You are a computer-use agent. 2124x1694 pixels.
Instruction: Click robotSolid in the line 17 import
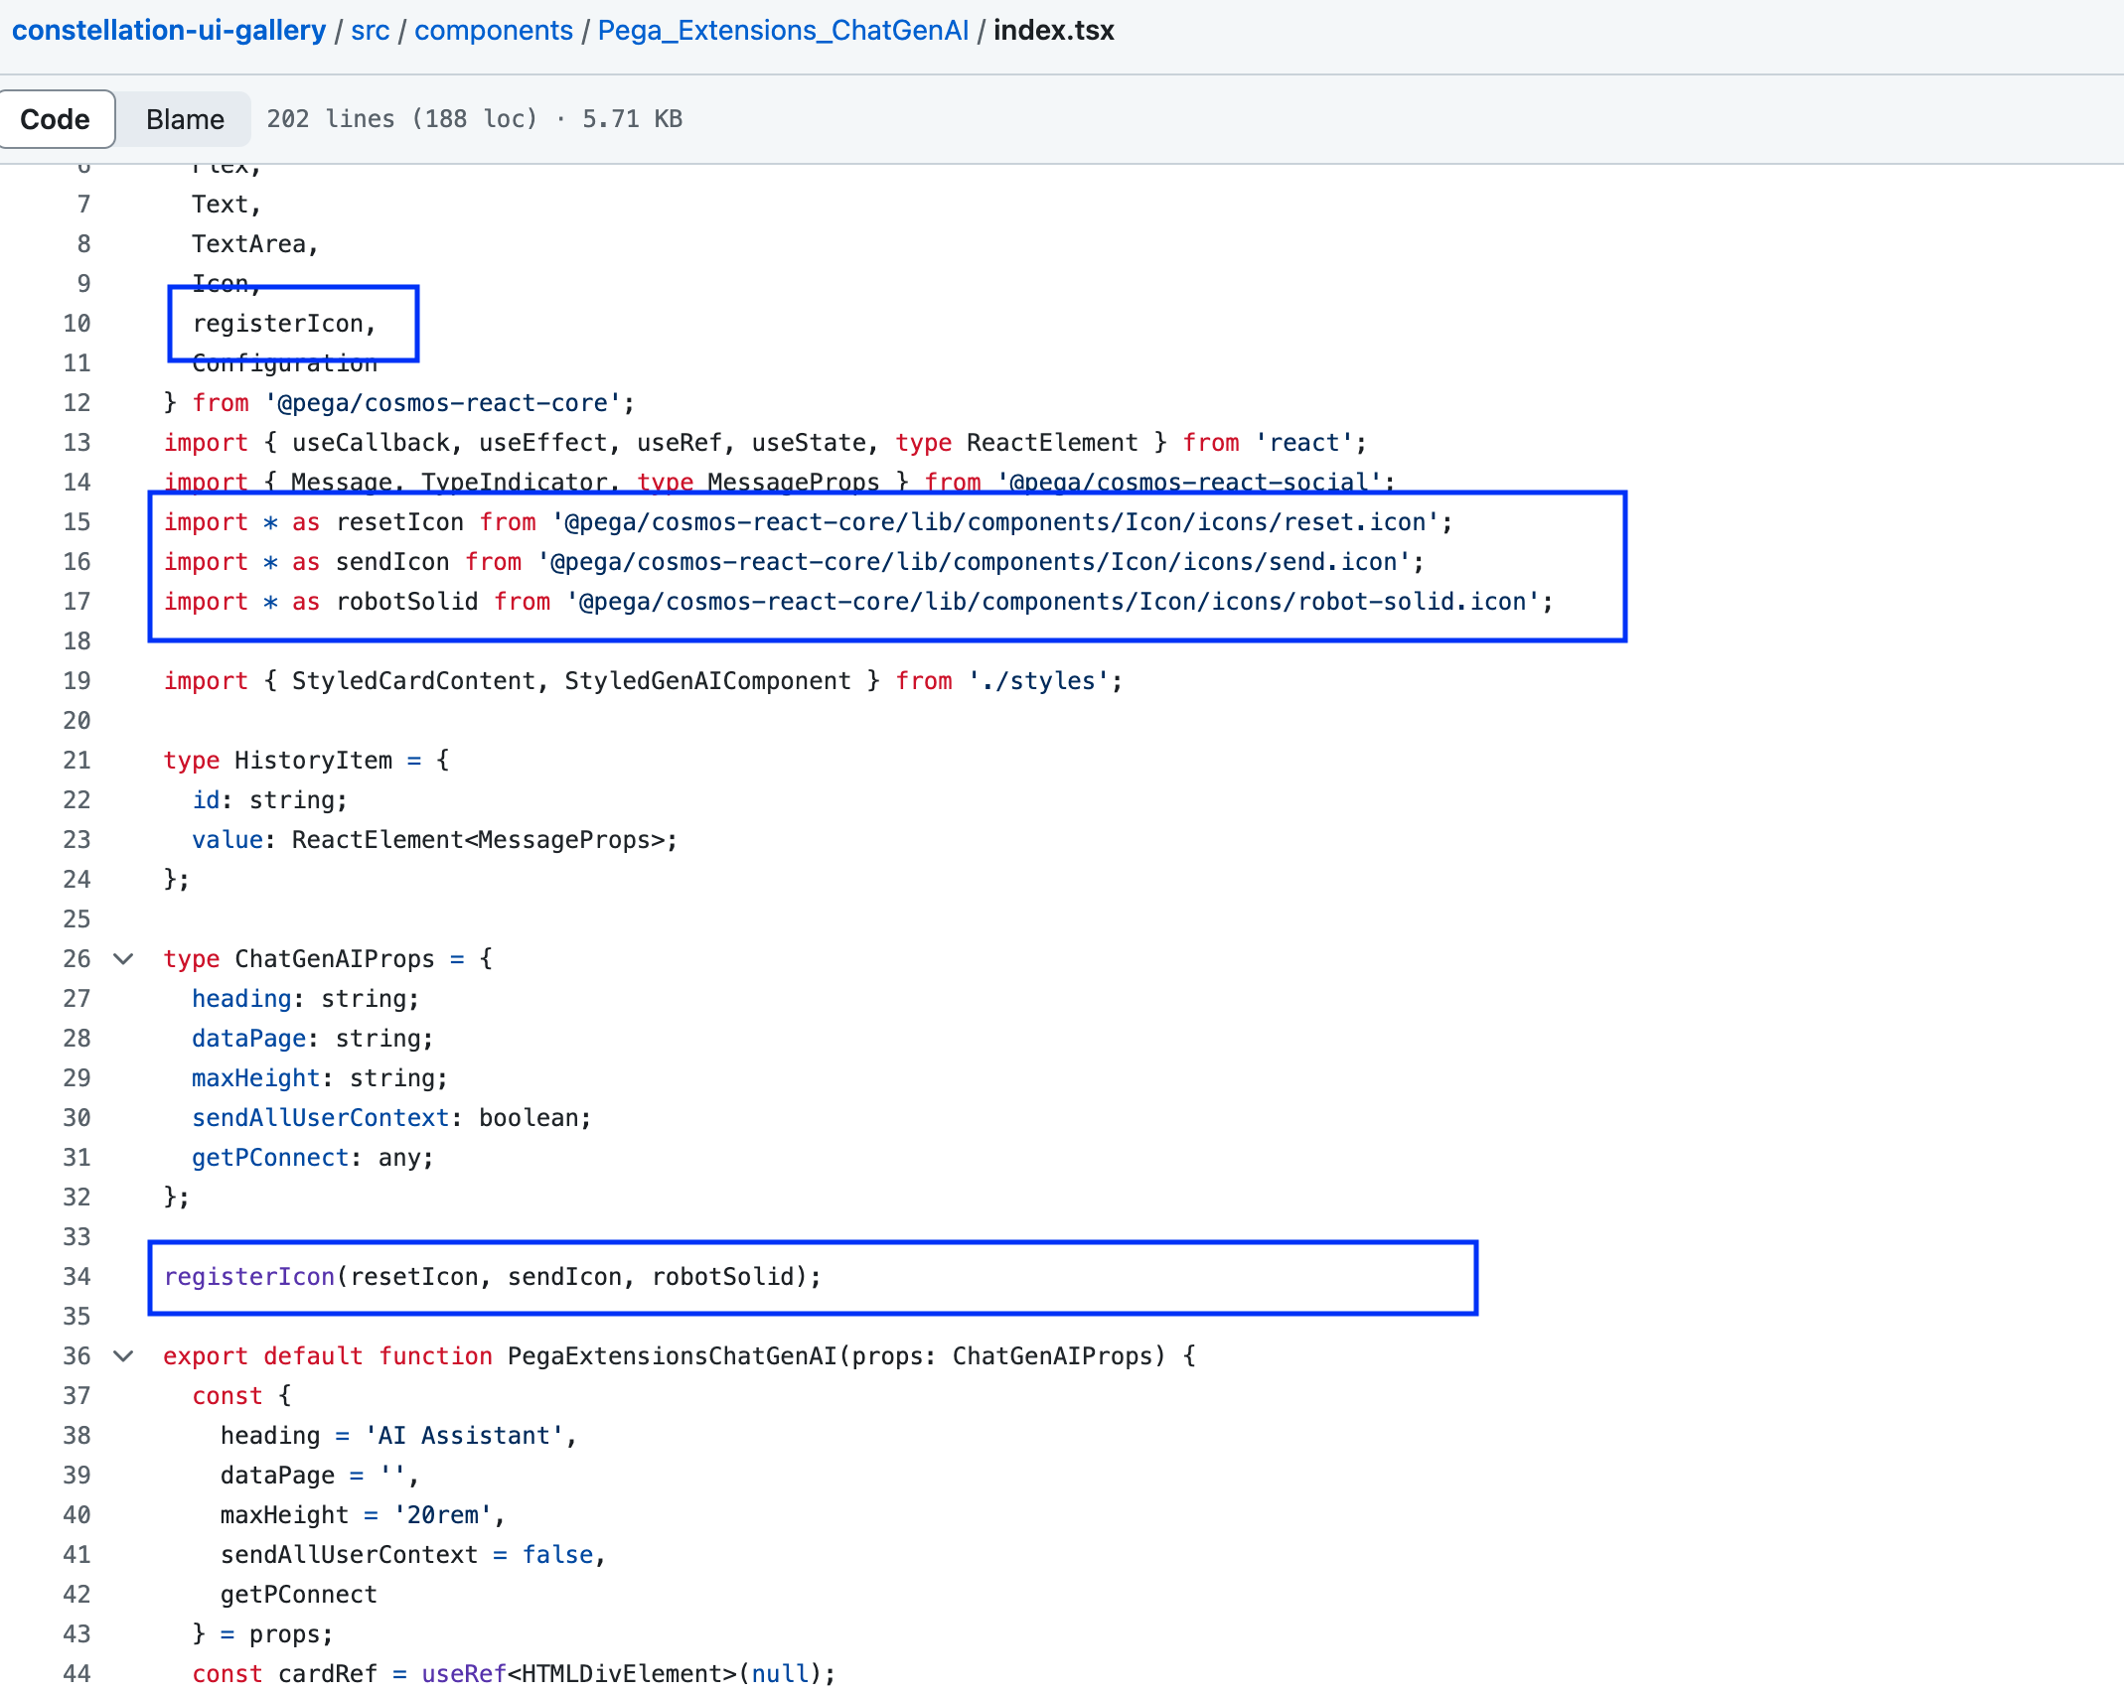[x=407, y=602]
